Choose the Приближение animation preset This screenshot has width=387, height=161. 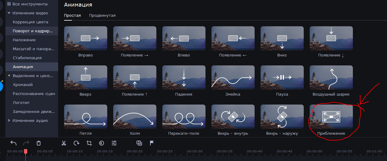tap(331, 117)
